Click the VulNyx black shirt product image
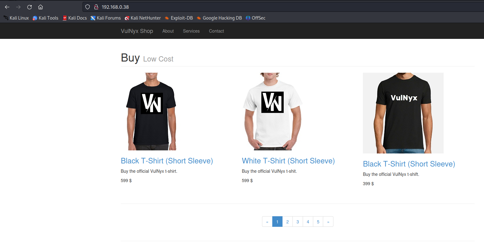484x247 pixels. 403,113
